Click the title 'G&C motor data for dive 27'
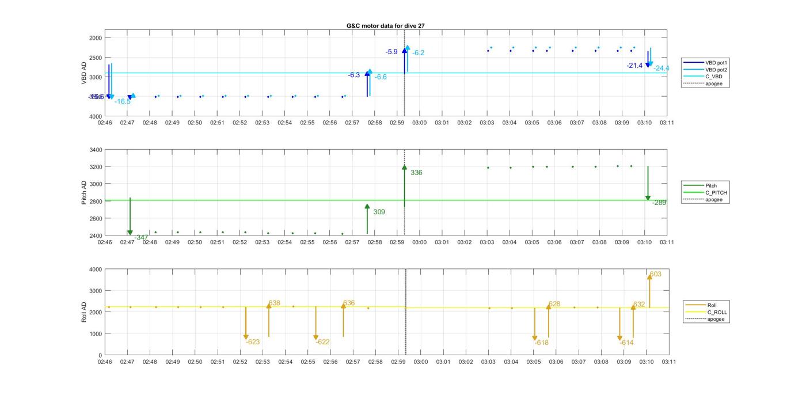This screenshot has height=399, width=806. [386, 26]
